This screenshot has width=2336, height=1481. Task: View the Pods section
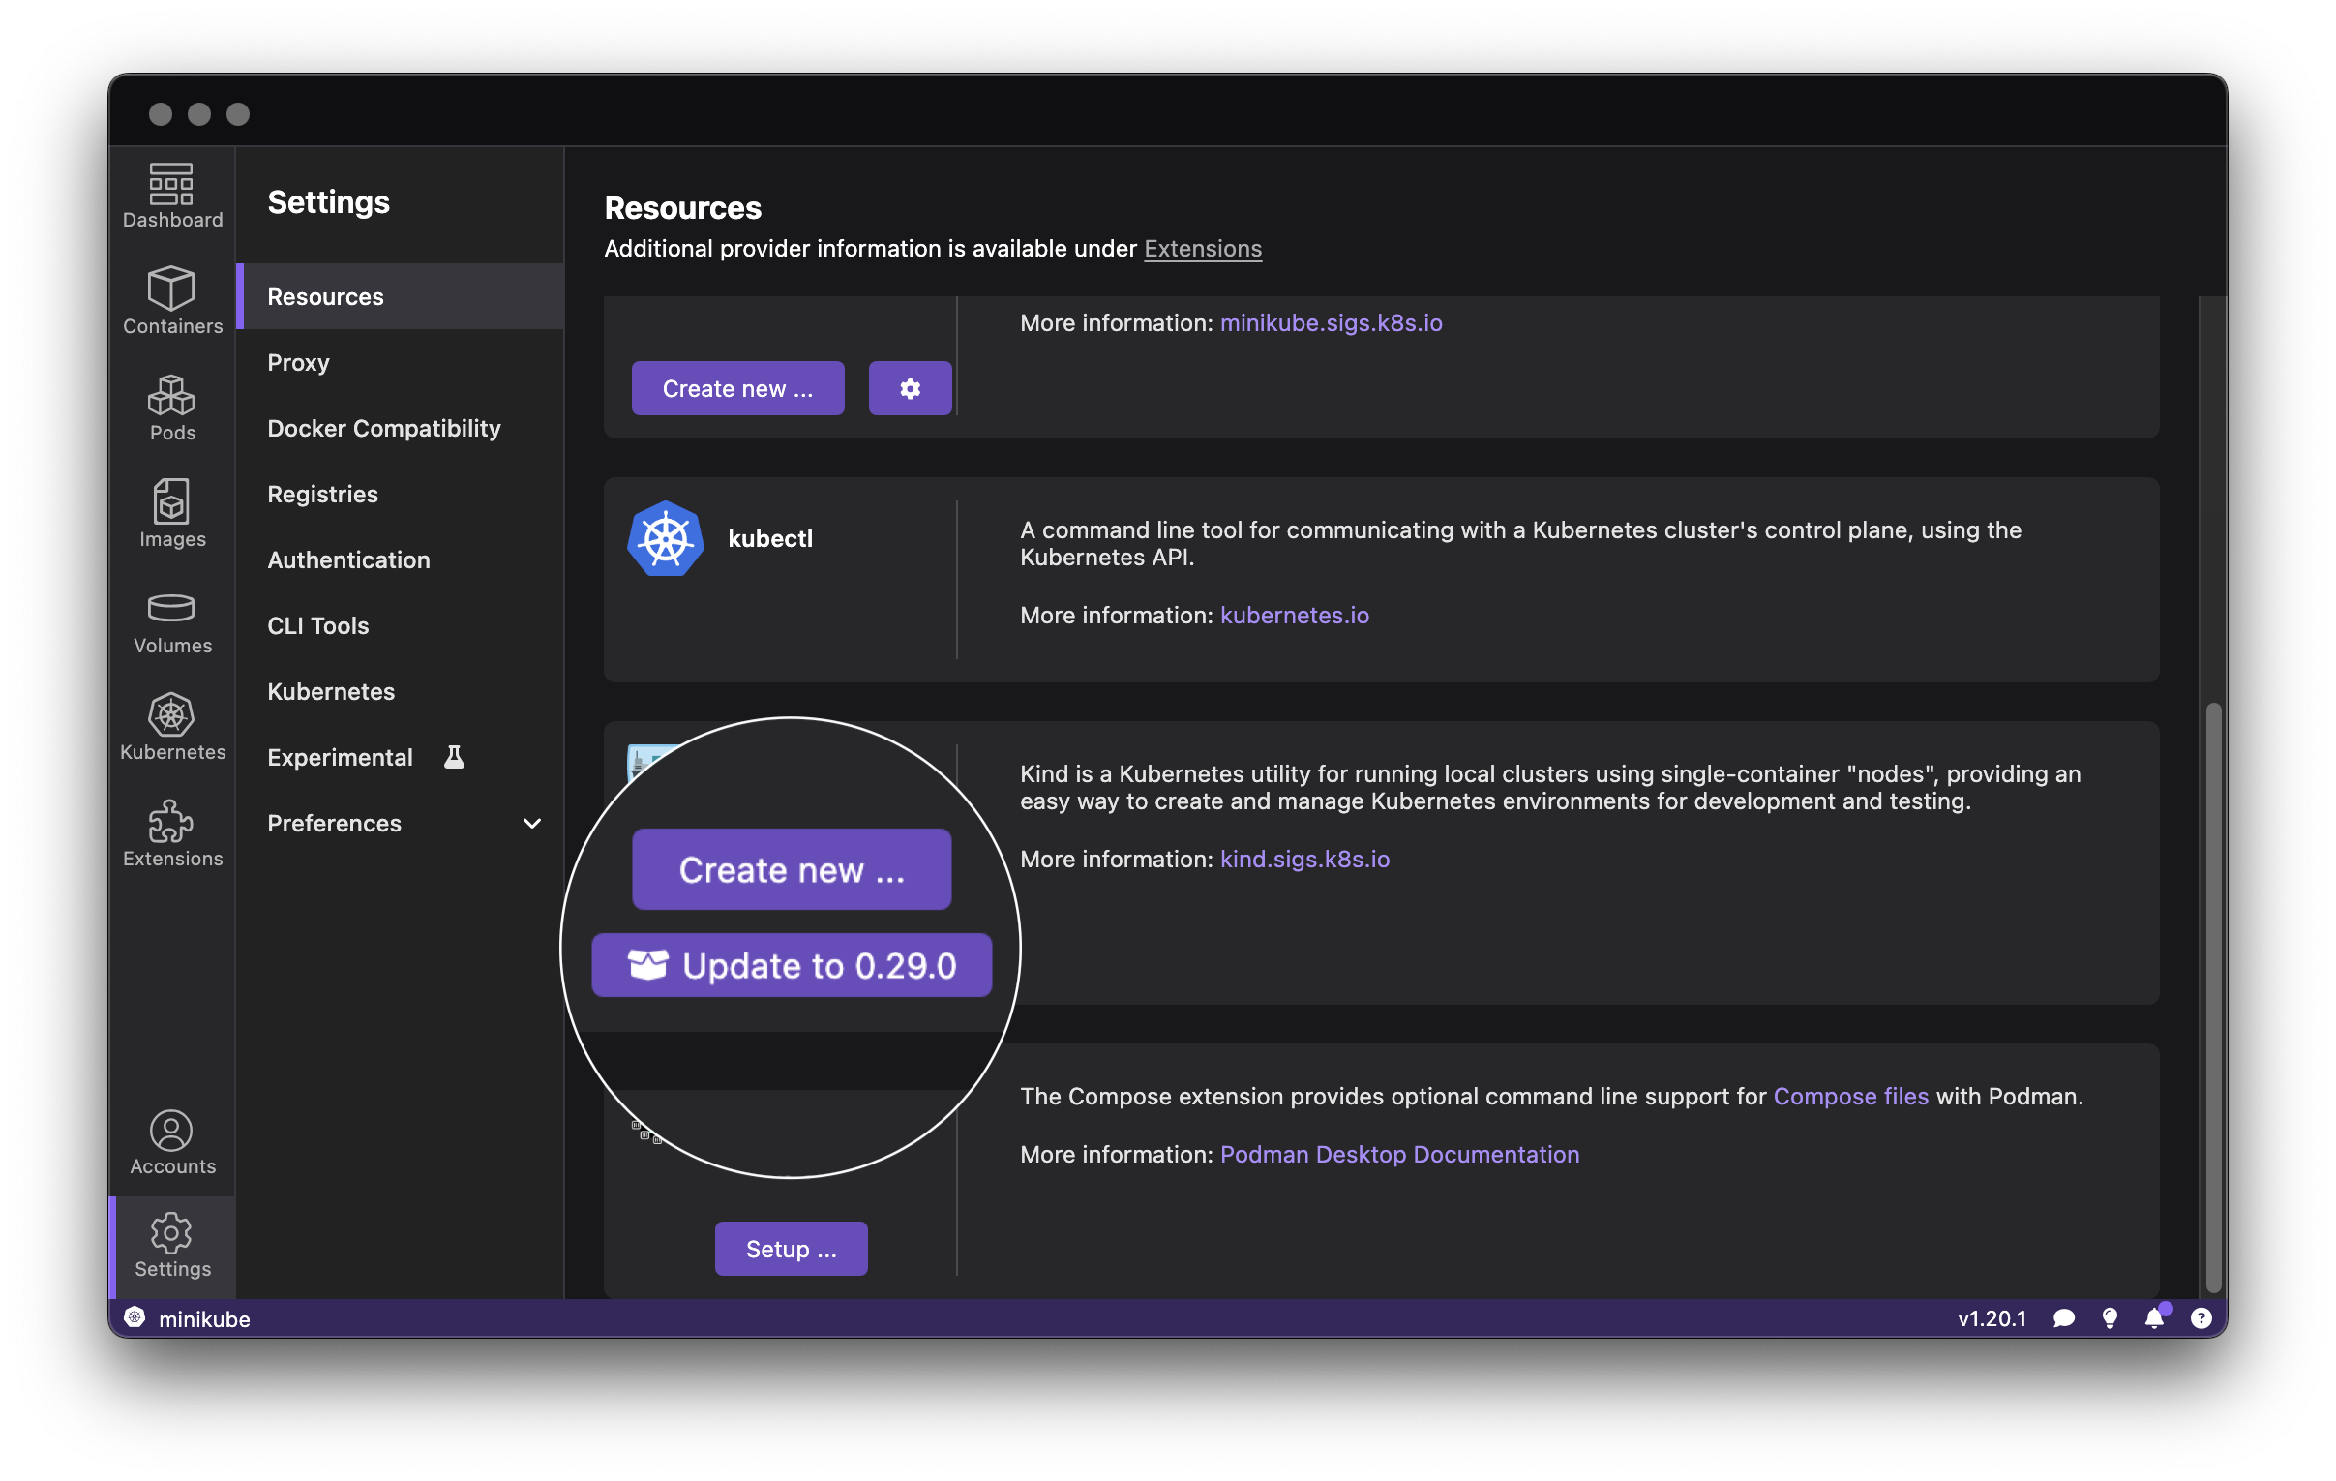170,408
